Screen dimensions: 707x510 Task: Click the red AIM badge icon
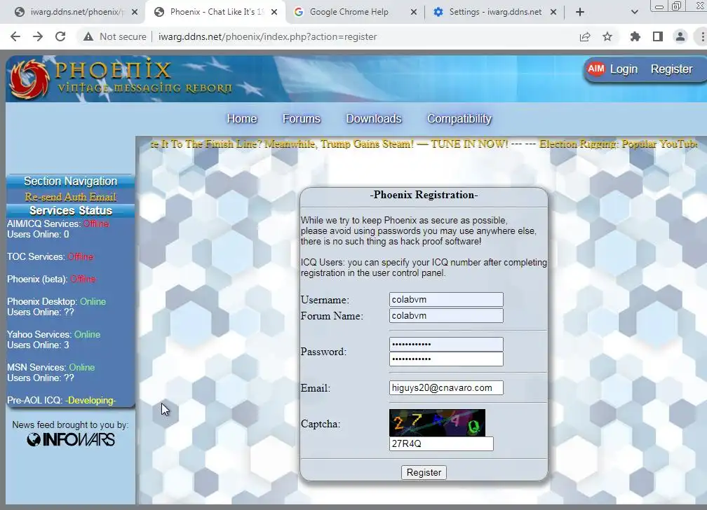coord(595,69)
